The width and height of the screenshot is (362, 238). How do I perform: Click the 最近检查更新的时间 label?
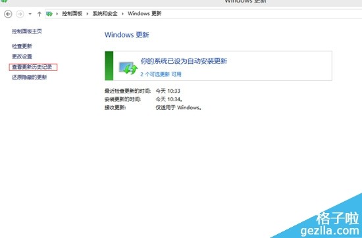(x=128, y=91)
